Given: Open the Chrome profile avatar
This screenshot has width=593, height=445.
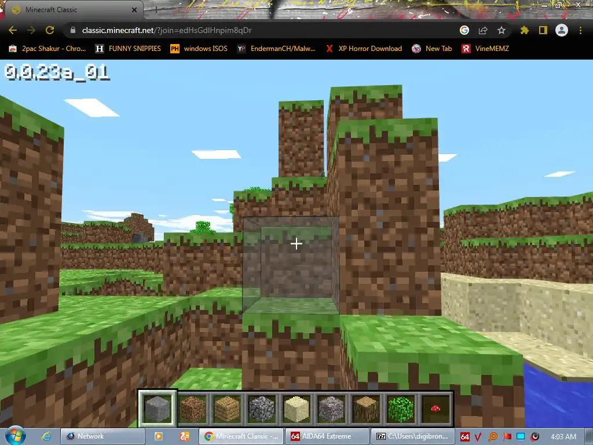Looking at the screenshot, I should [562, 30].
